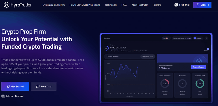The height and width of the screenshot is (106, 218).
Task: Click the Discord logo icon
Action: pos(3,96)
